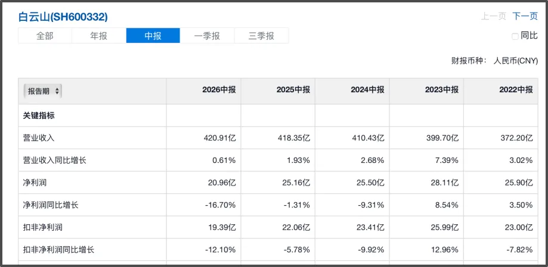Click the 420.91亿 revenue value
The height and width of the screenshot is (267, 548).
pyautogui.click(x=219, y=138)
